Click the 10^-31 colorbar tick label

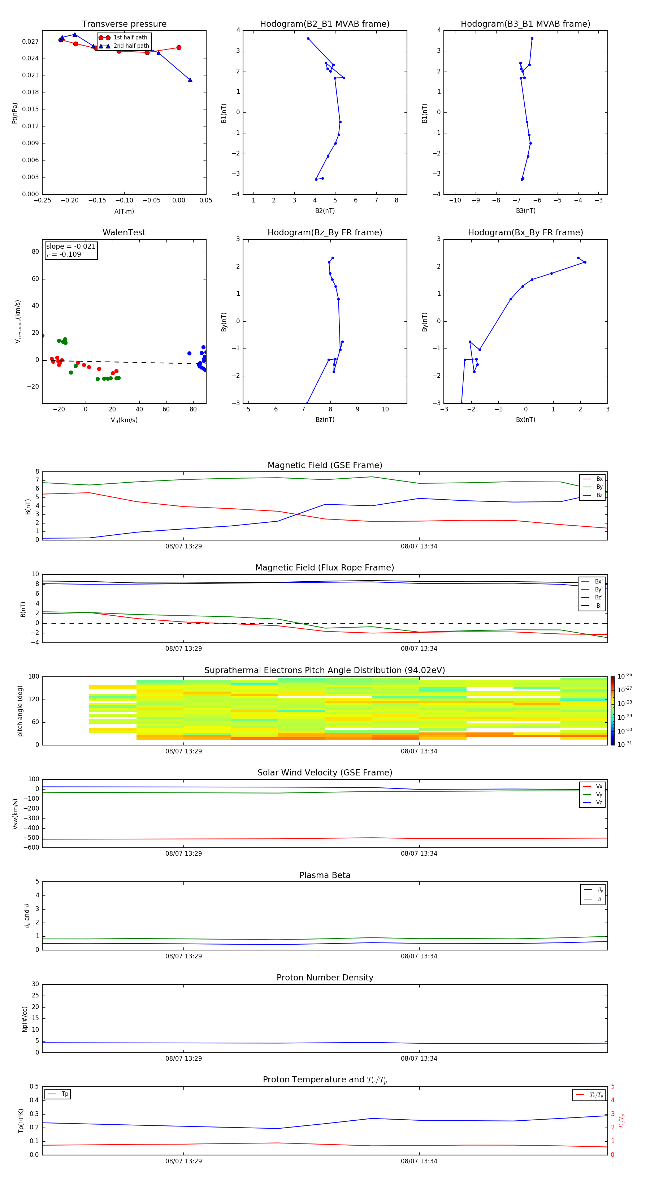(625, 744)
